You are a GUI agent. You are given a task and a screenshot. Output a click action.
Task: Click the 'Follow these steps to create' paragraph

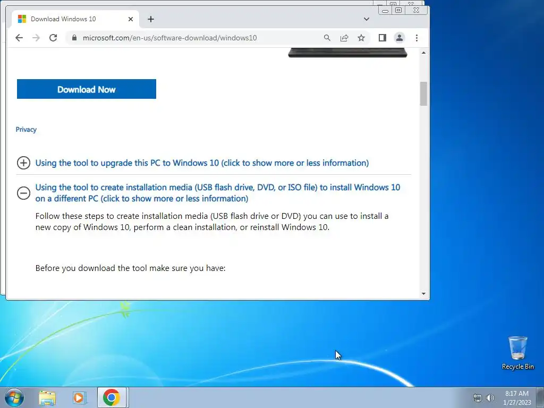click(212, 222)
